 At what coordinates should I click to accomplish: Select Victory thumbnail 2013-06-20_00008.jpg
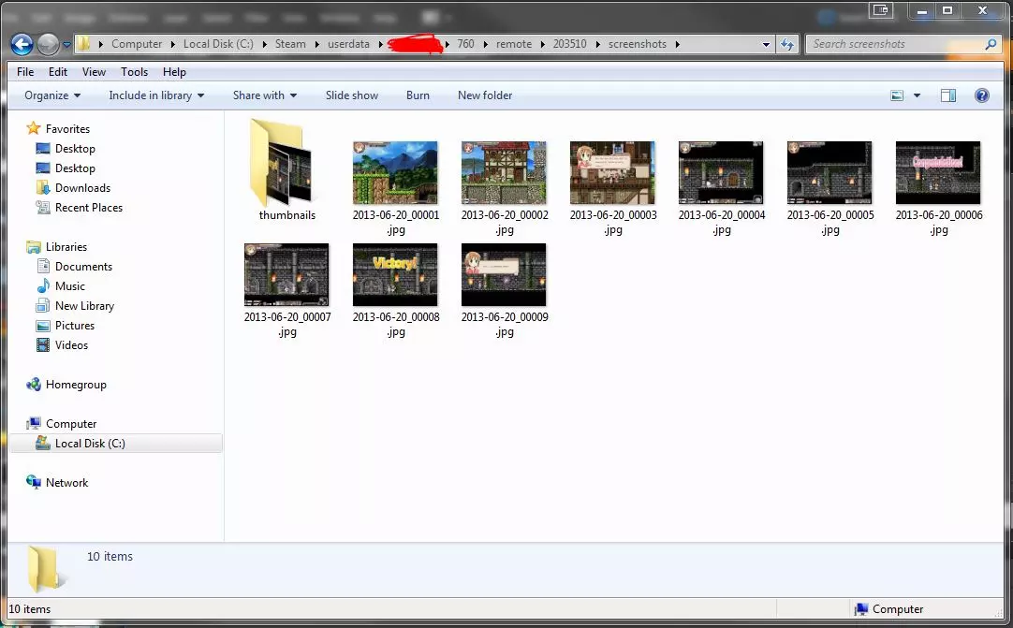[x=395, y=274]
